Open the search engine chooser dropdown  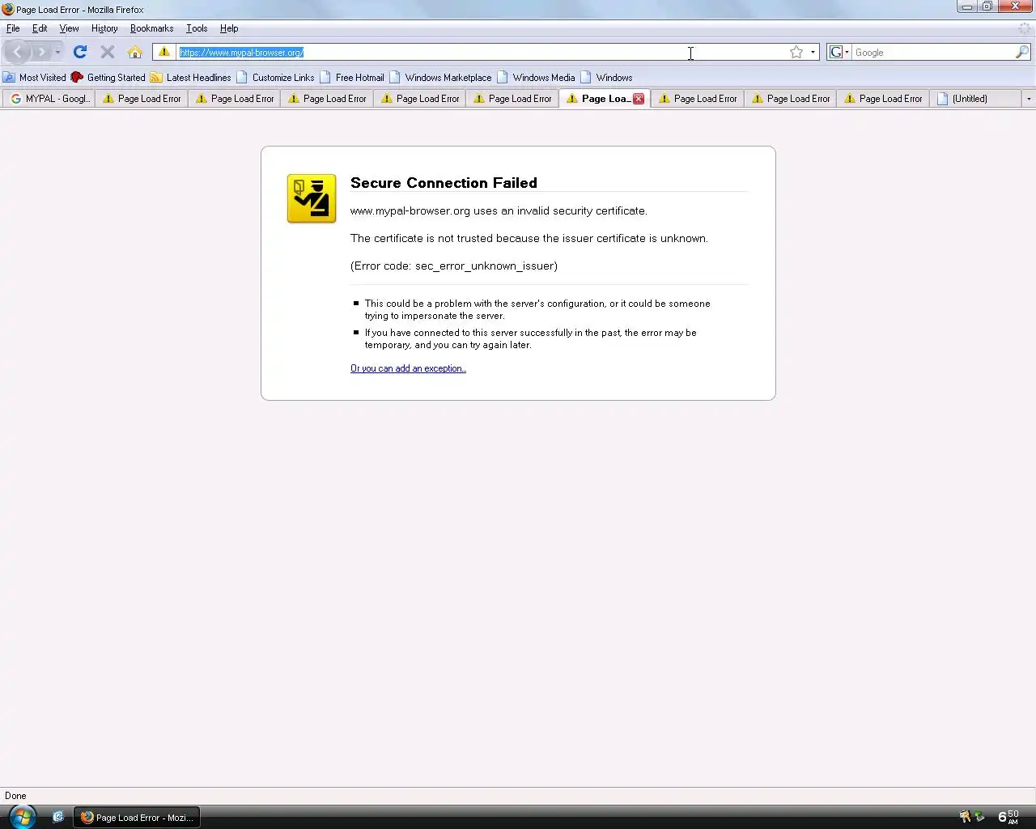click(x=839, y=52)
